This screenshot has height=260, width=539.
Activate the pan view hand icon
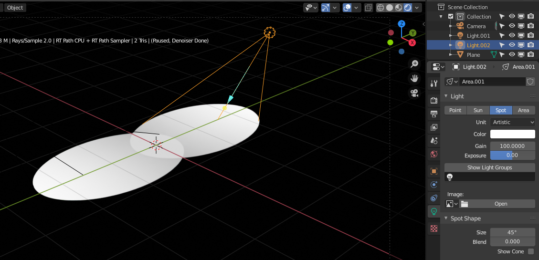click(x=414, y=78)
